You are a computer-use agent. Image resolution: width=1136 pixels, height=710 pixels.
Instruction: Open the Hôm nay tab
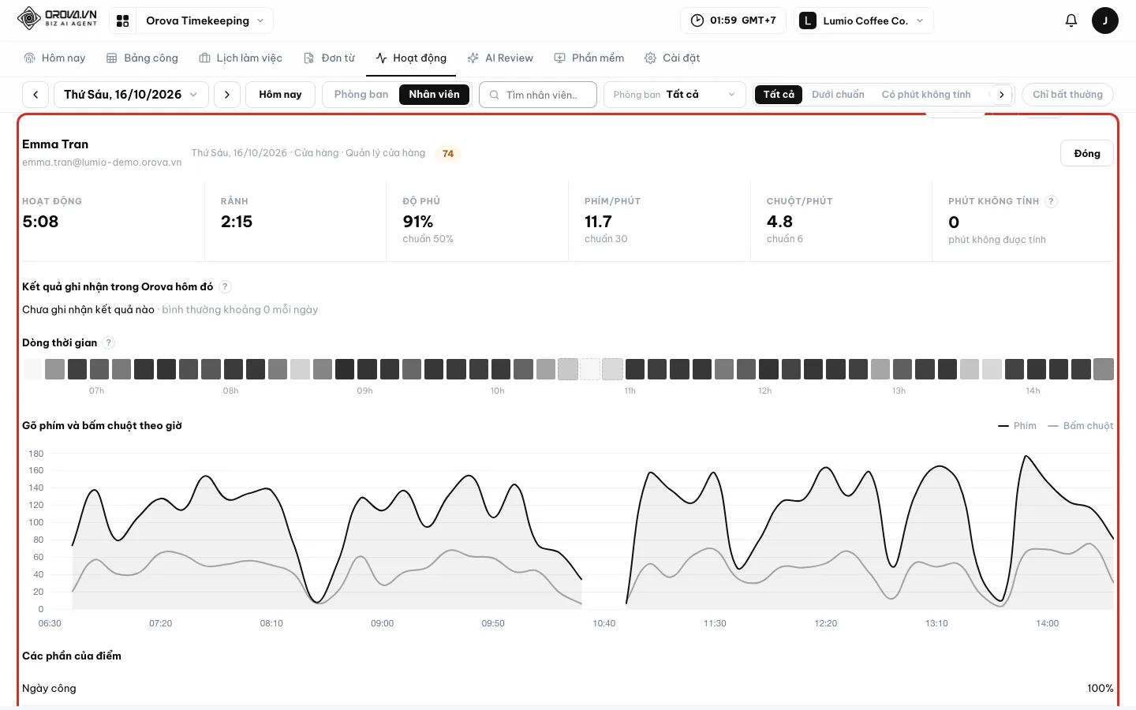[x=54, y=58]
